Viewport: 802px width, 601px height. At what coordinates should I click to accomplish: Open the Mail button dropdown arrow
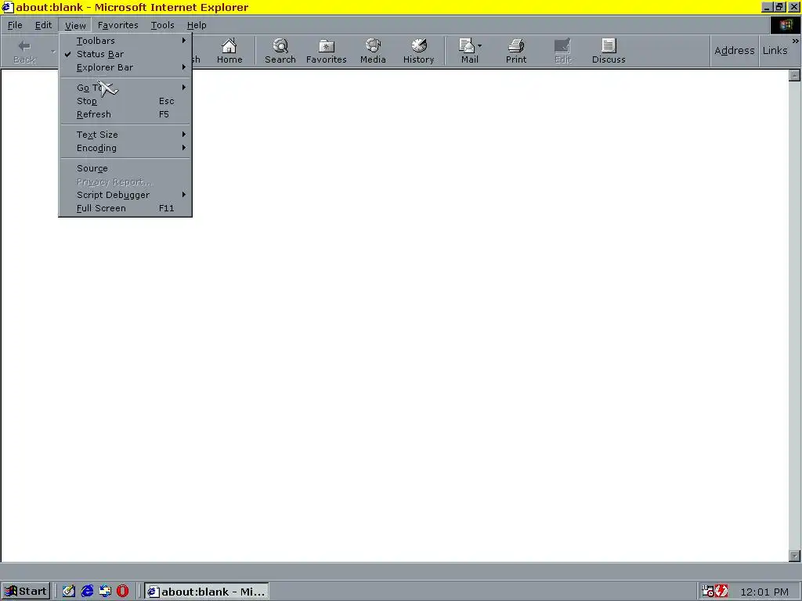tap(479, 46)
